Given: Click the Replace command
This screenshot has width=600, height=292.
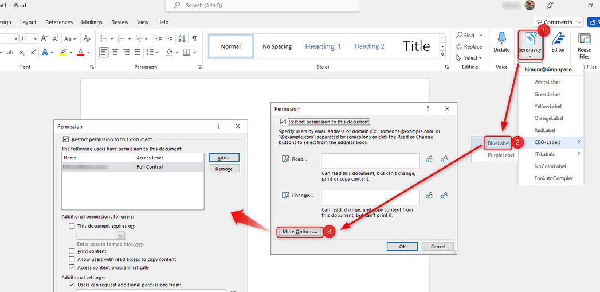Looking at the screenshot, I should click(x=469, y=46).
